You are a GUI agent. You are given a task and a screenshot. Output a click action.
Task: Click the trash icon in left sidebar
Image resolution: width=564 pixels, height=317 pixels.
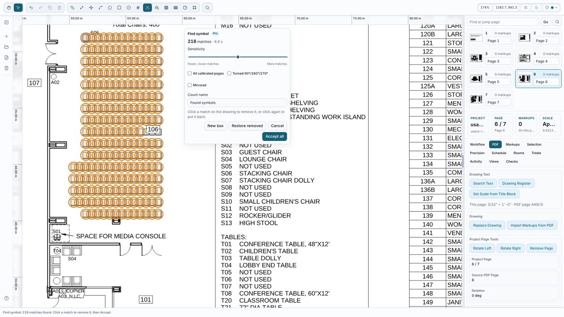tap(7, 68)
